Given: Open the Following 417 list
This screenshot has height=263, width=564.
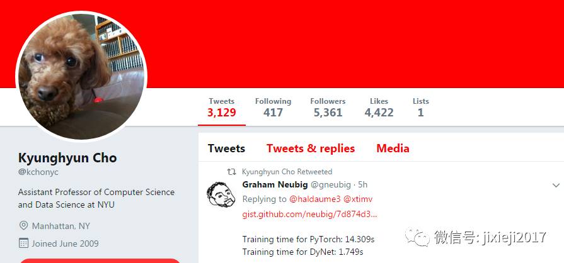Looking at the screenshot, I should coord(273,108).
